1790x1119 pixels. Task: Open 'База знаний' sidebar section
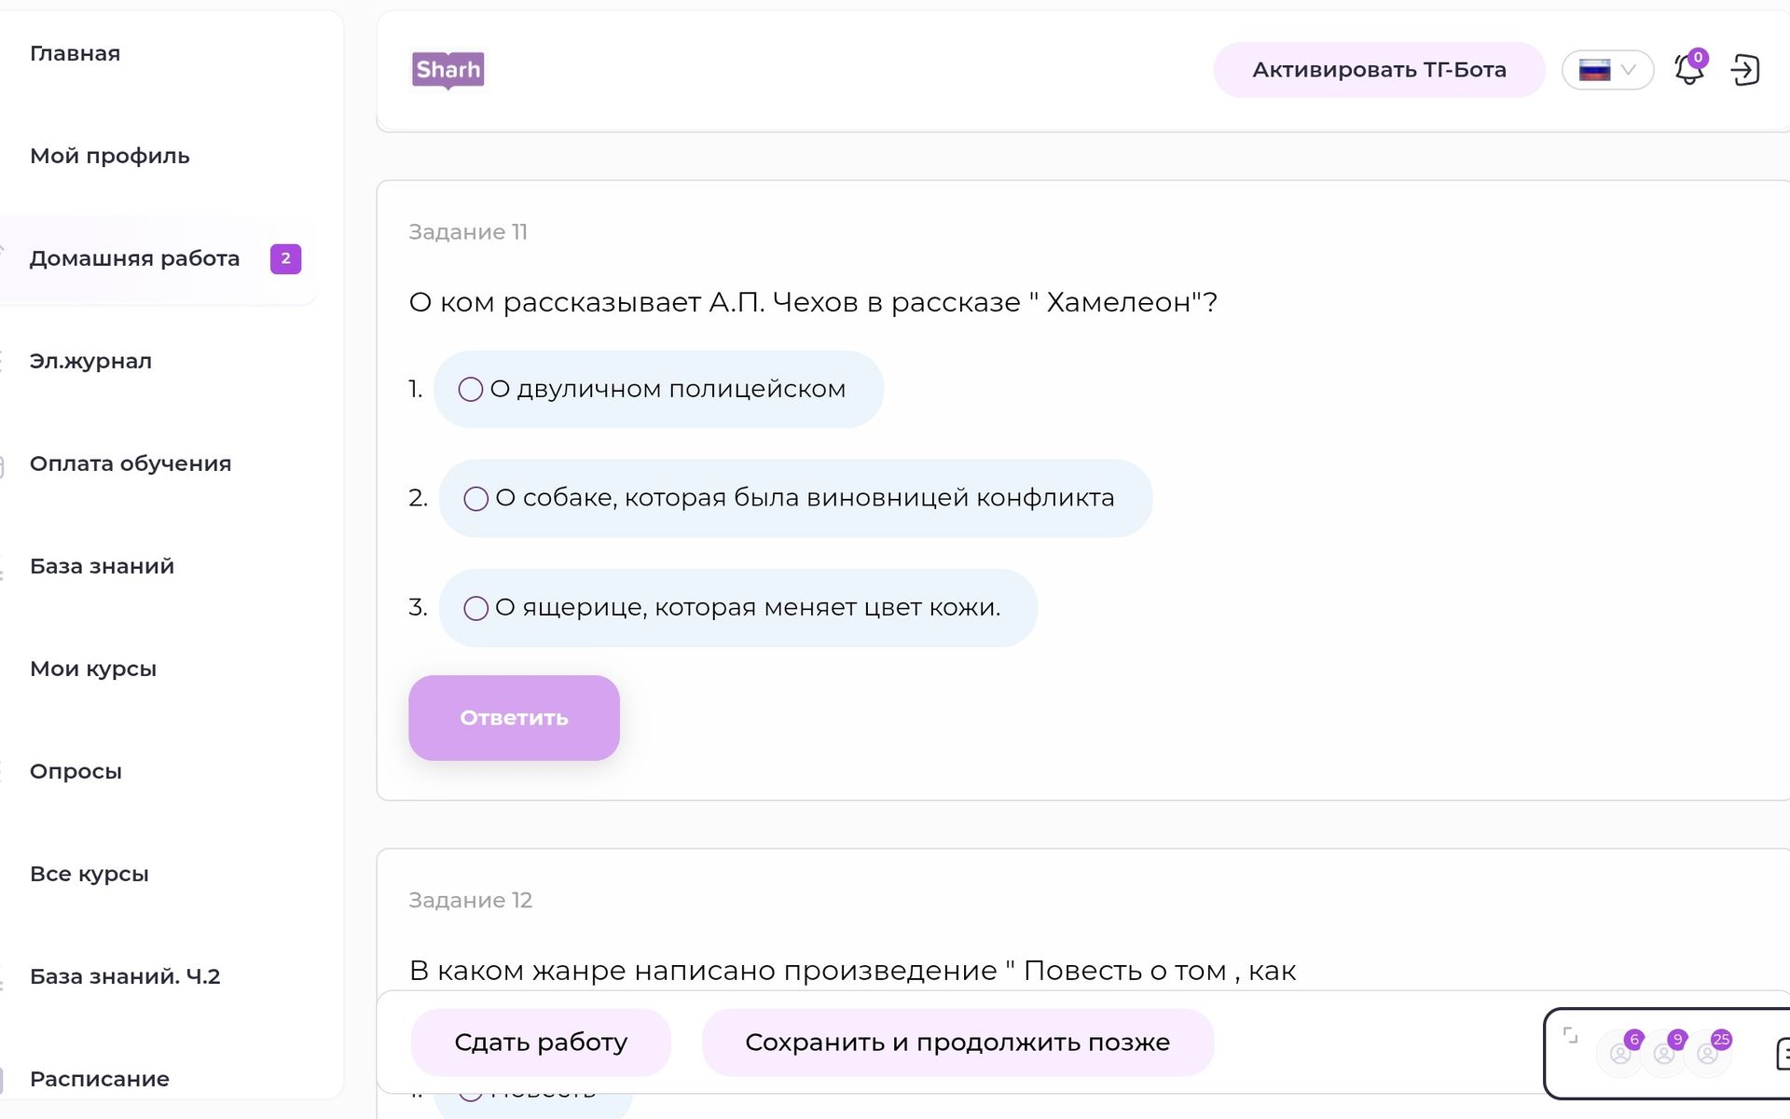(102, 566)
